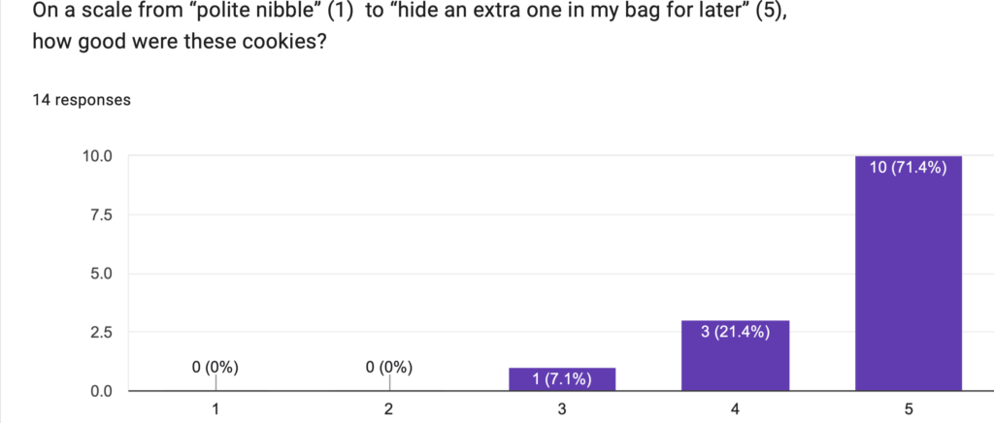The height and width of the screenshot is (423, 994).
Task: Click the "1 (7.1%)" data label
Action: (562, 379)
